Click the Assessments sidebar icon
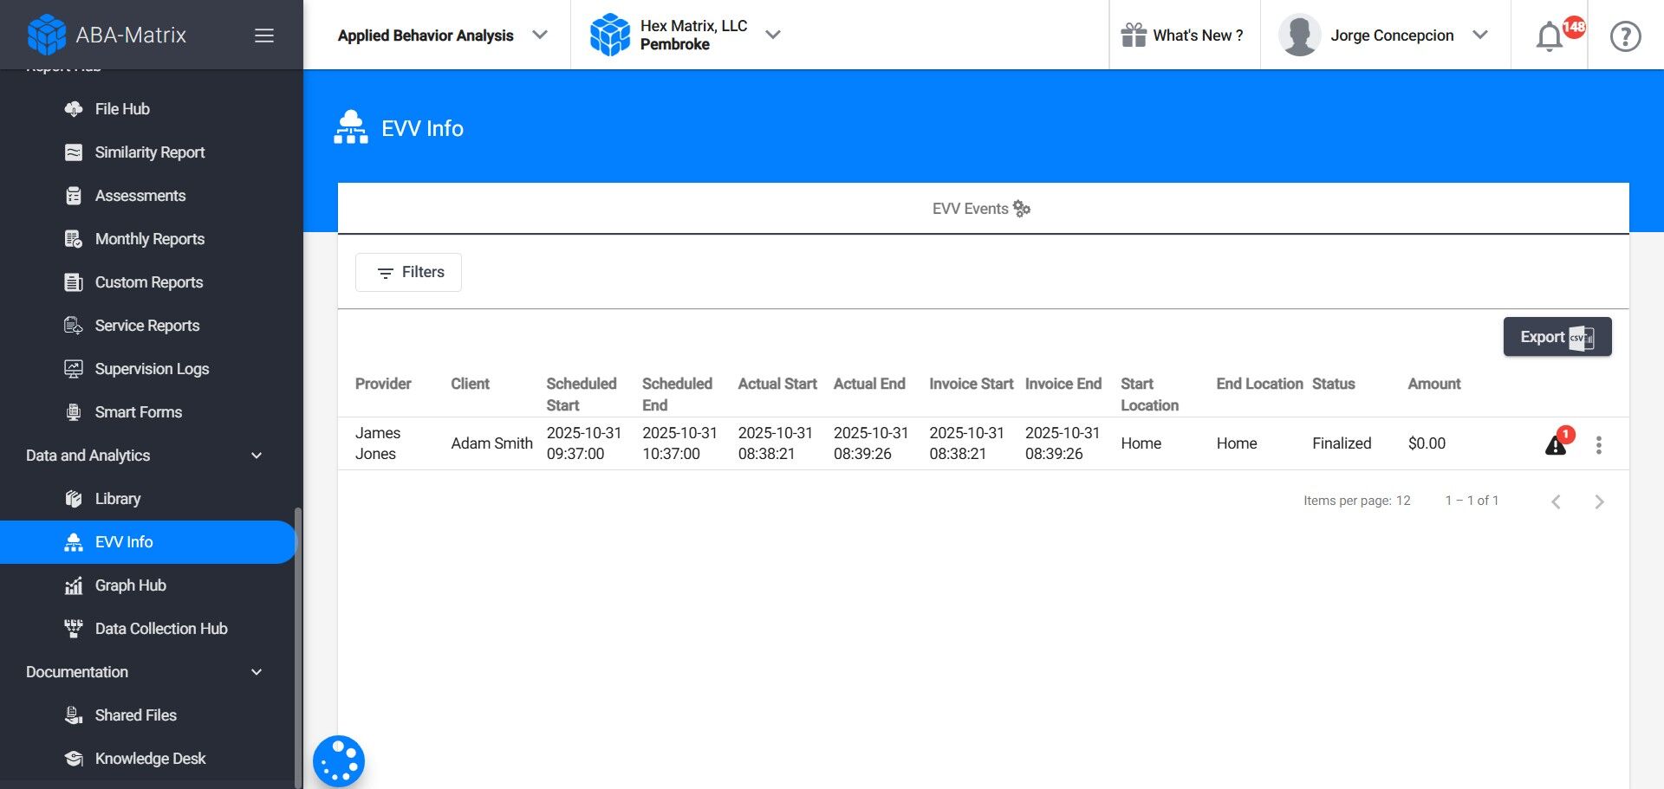Screen dimensions: 1664x789 pos(74,196)
